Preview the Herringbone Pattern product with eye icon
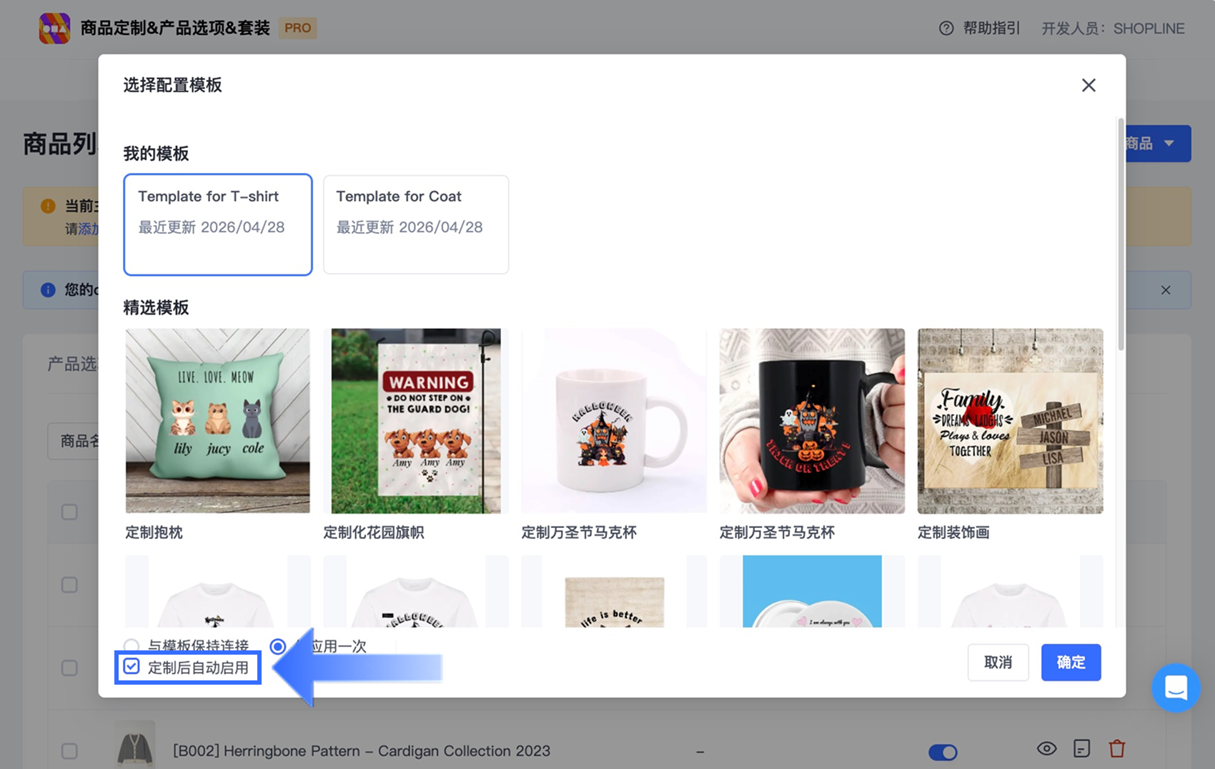 [1046, 748]
